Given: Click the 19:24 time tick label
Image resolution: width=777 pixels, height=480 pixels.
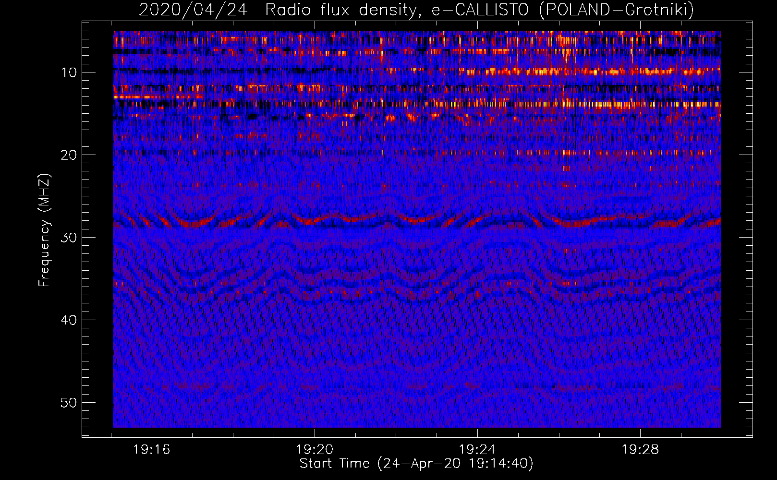Looking at the screenshot, I should point(477,450).
